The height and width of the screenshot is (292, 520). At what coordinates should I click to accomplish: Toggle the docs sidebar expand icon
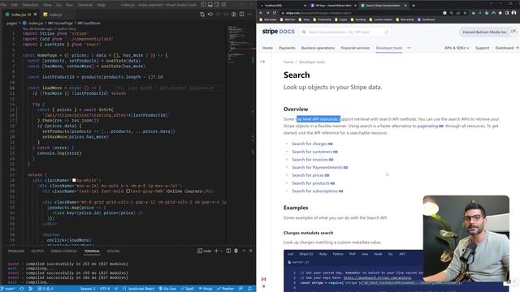[262, 62]
